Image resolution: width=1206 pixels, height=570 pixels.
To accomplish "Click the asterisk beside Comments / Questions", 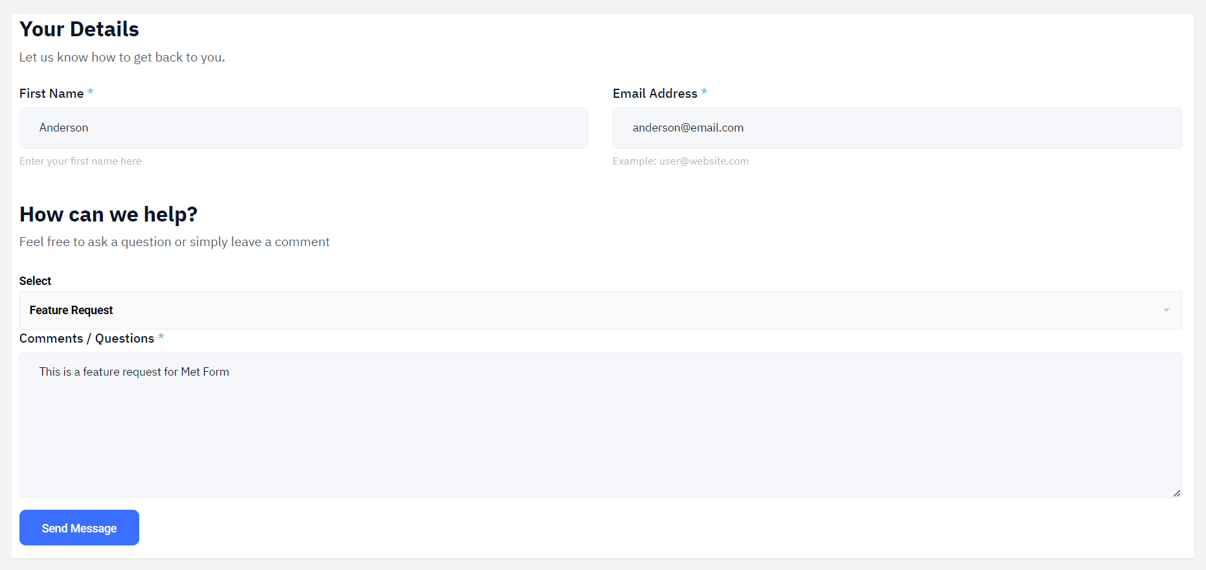I will coord(161,337).
